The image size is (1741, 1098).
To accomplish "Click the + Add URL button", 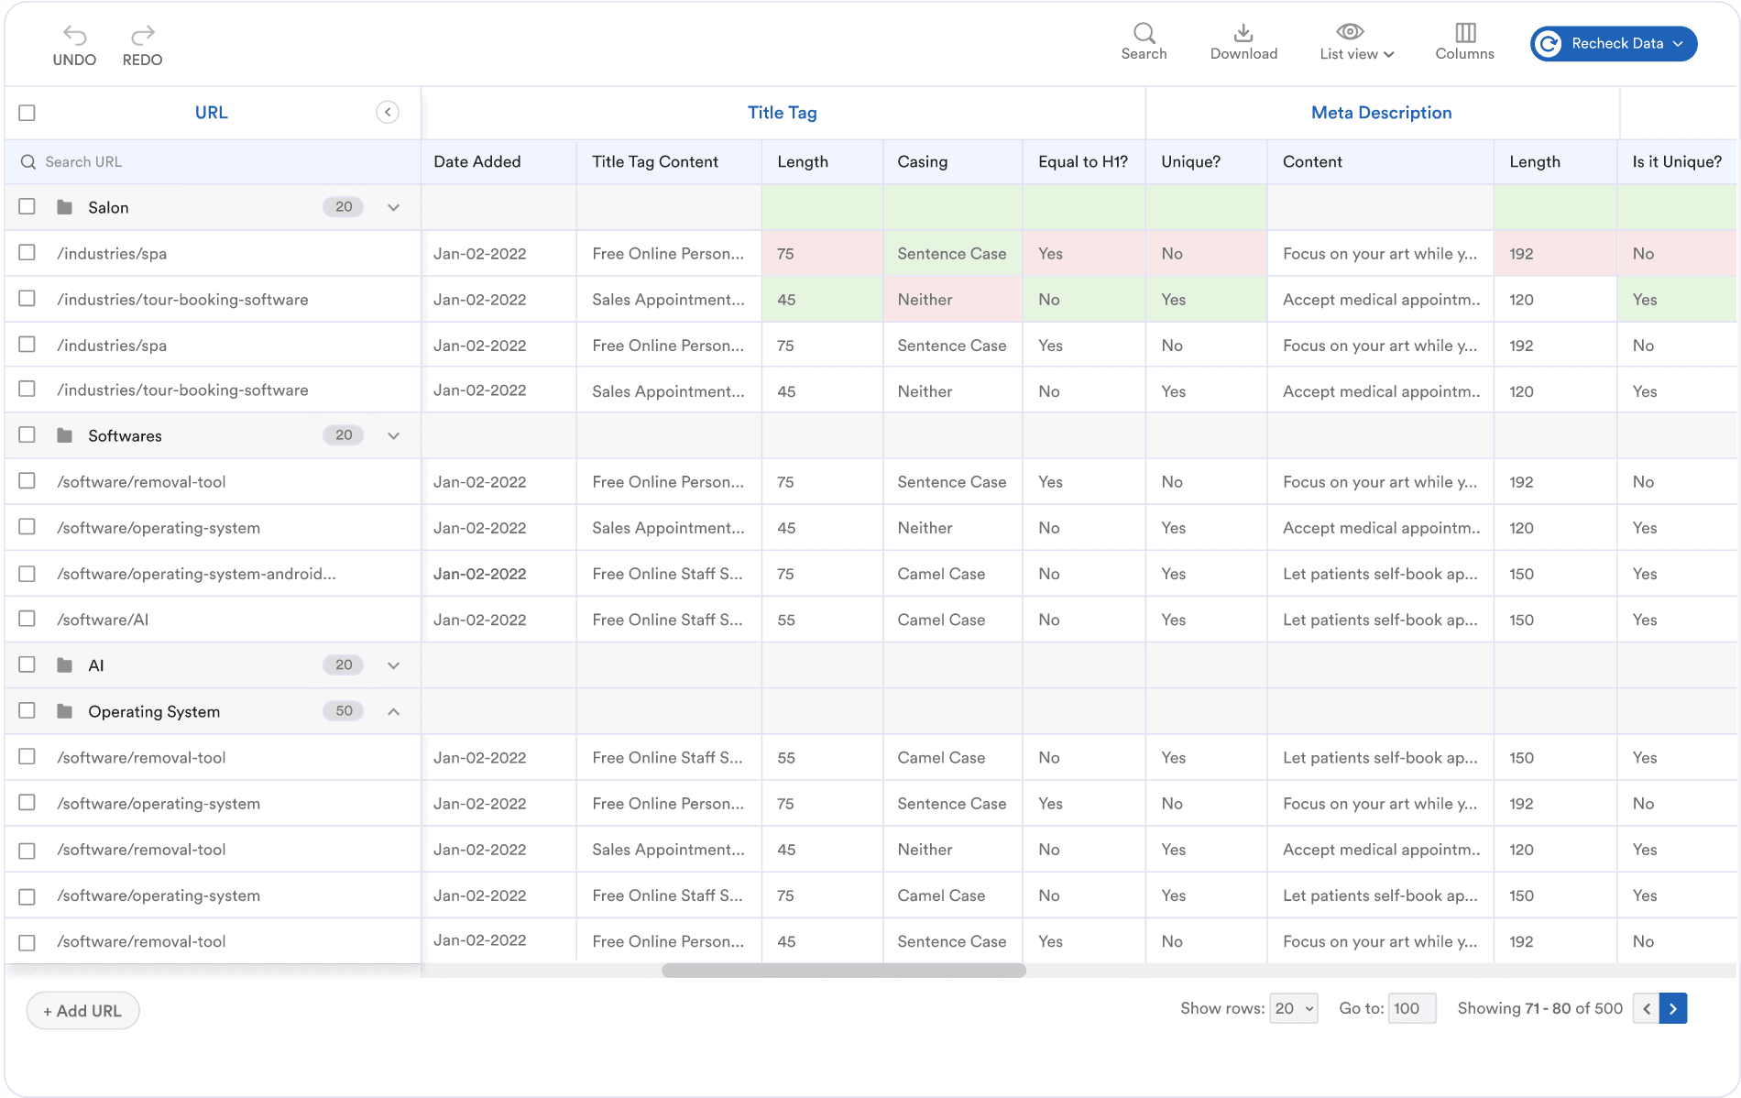I will click(x=82, y=1010).
